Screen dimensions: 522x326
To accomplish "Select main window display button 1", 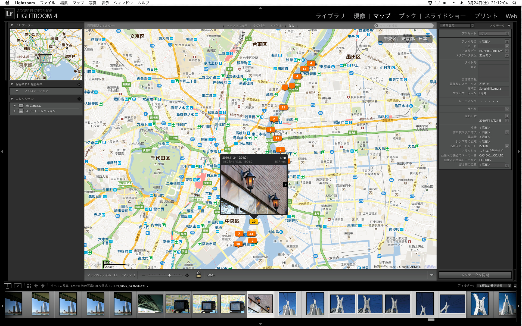I will [8, 286].
